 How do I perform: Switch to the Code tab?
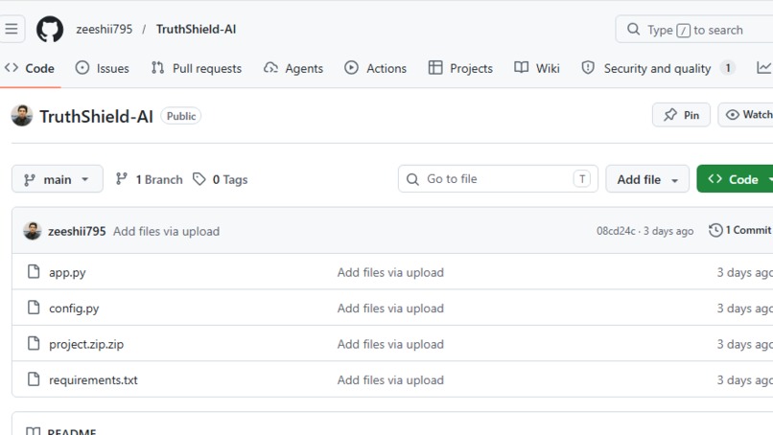30,68
